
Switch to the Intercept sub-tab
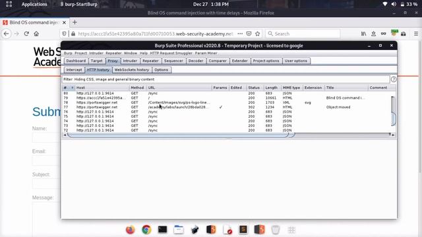[74, 70]
